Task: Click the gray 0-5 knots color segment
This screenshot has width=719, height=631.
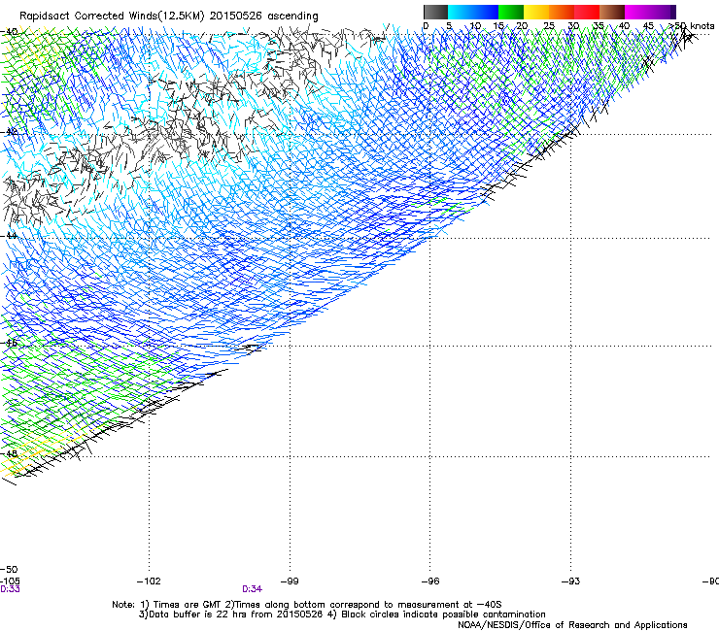Action: point(435,12)
